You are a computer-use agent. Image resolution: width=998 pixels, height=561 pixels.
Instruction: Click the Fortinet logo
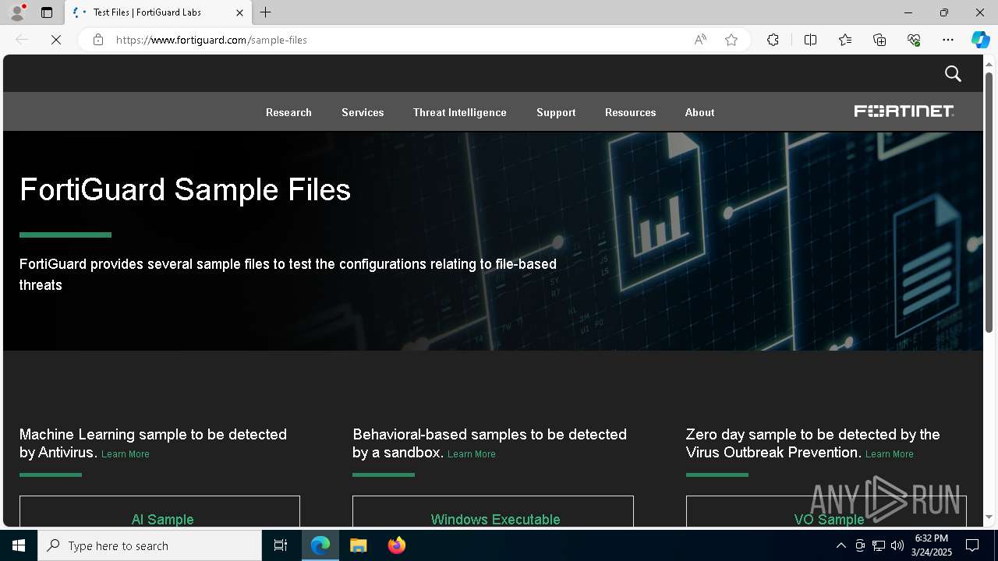[x=904, y=111]
